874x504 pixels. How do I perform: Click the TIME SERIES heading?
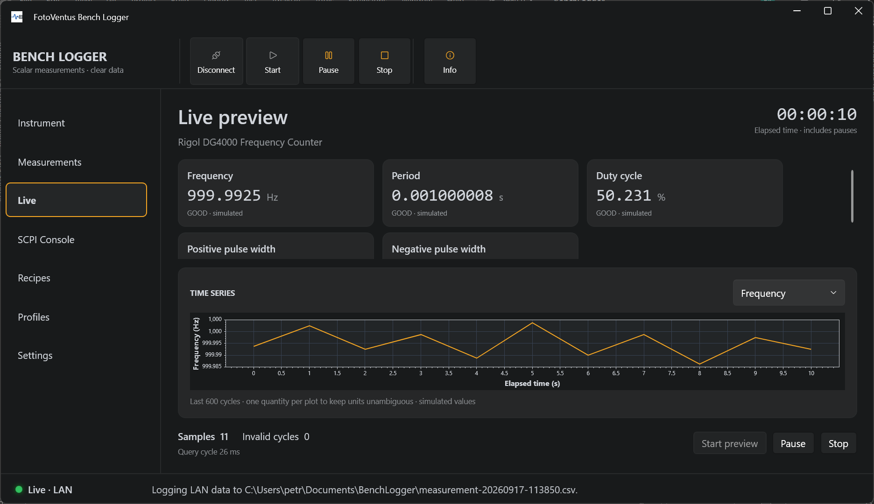point(212,293)
